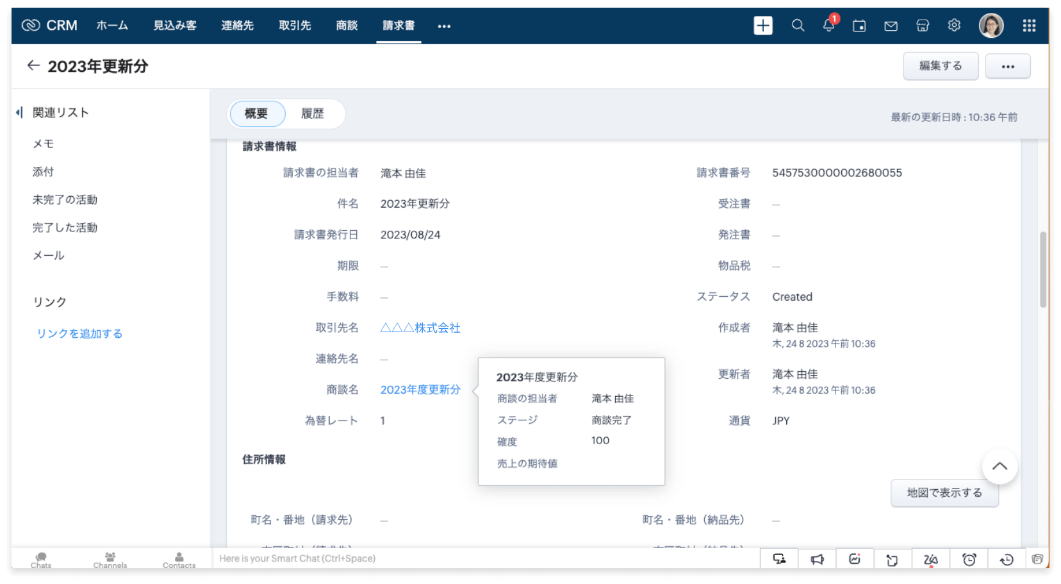The height and width of the screenshot is (584, 1061).
Task: Click the currency value JPY
Action: 781,421
